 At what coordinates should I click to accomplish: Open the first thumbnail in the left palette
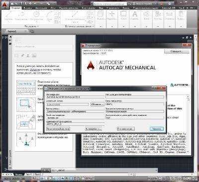(26, 88)
